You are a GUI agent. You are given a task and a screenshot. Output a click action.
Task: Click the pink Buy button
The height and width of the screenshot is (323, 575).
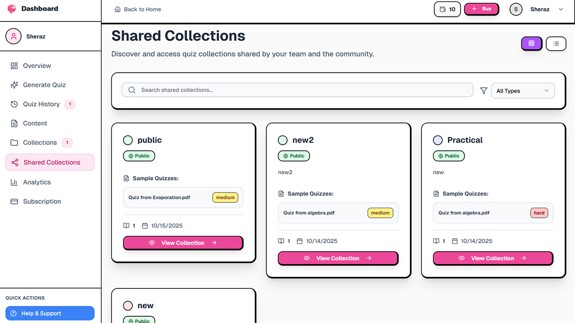click(x=482, y=9)
